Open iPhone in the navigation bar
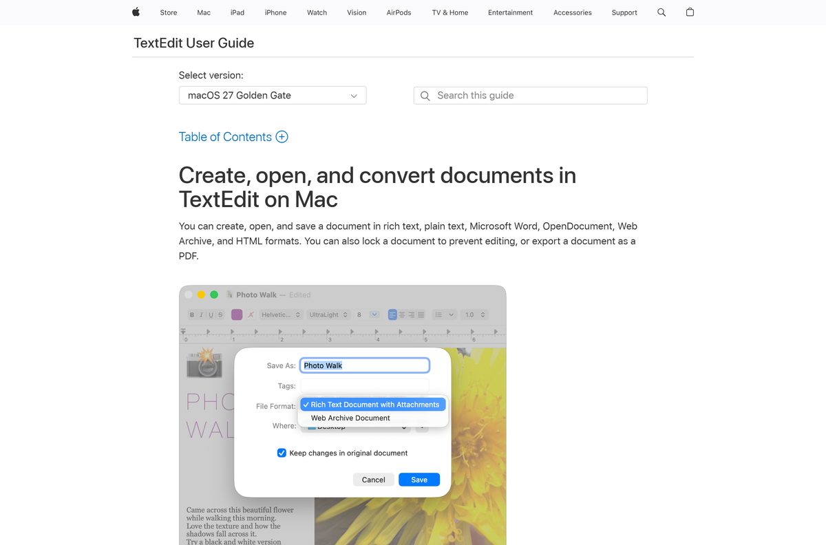The width and height of the screenshot is (826, 545). [275, 12]
